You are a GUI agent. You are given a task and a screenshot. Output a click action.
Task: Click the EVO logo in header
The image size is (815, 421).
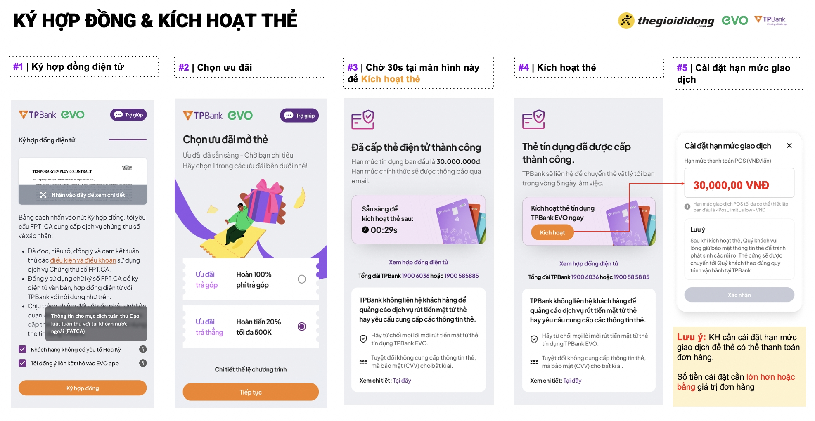[734, 20]
